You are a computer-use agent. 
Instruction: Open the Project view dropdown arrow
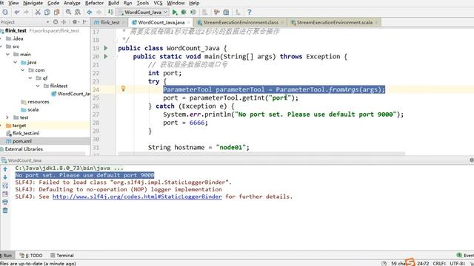click(47, 22)
